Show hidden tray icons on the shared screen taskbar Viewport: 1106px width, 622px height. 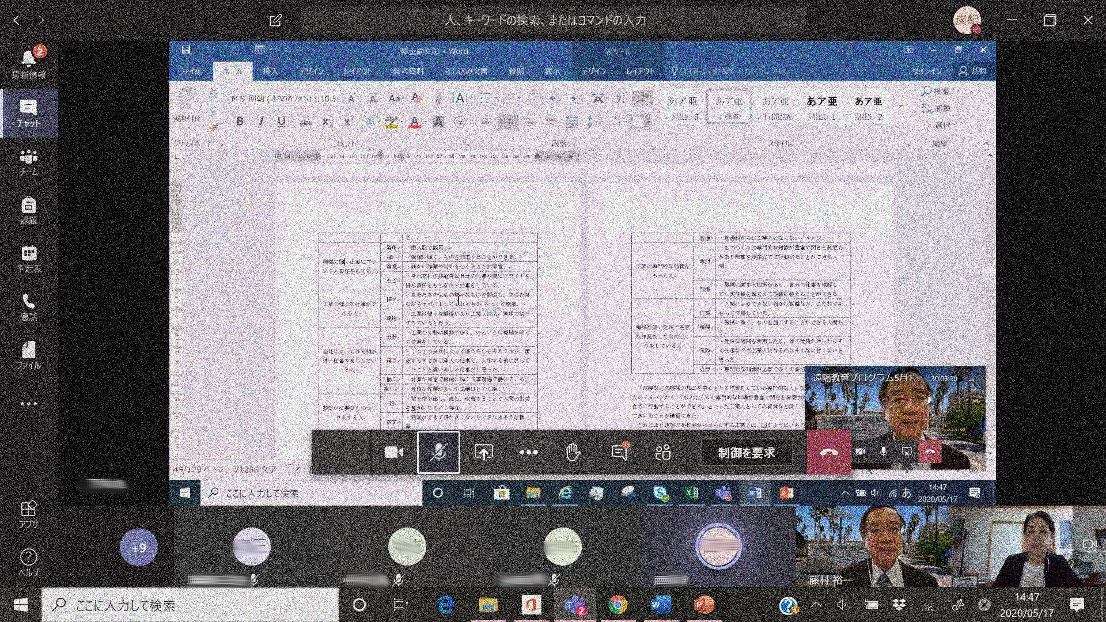pos(844,493)
